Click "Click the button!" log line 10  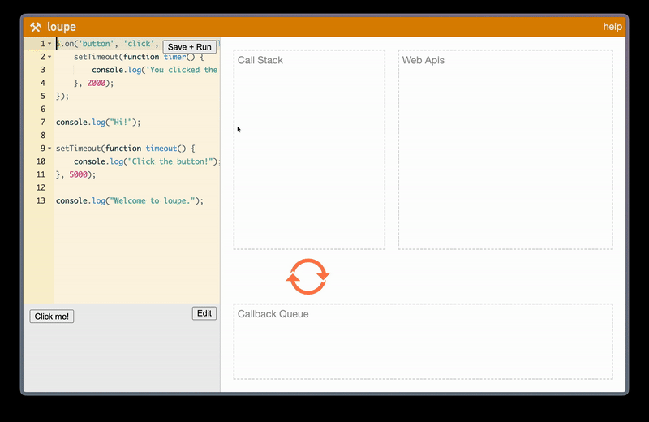point(146,161)
